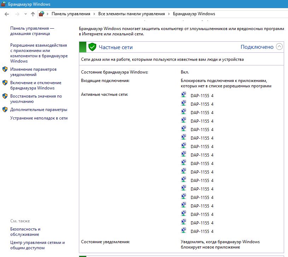Click the green shield icon near 'Частные сети'

coord(92,47)
